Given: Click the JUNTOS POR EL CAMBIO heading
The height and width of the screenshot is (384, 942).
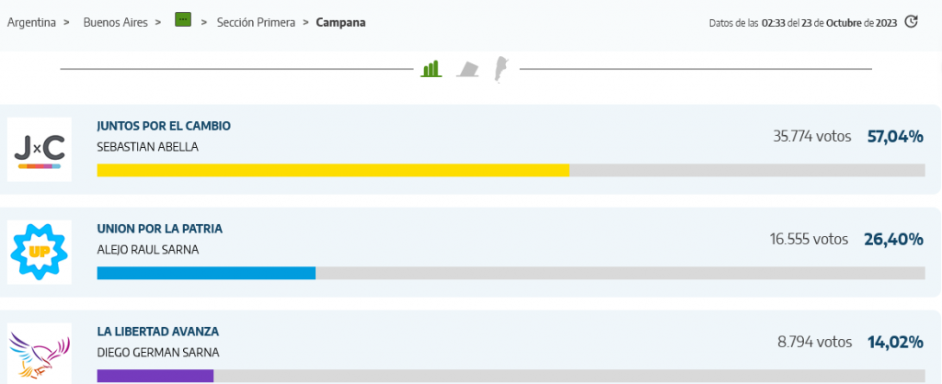Looking at the screenshot, I should click(x=164, y=126).
